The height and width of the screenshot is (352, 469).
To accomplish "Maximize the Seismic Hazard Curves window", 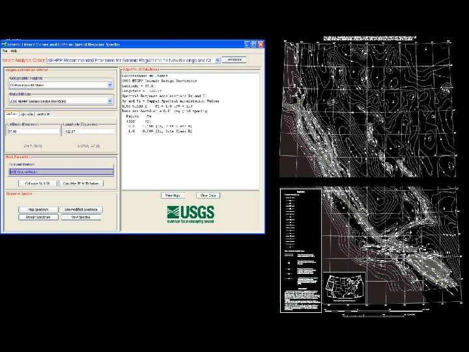I will pyautogui.click(x=254, y=44).
